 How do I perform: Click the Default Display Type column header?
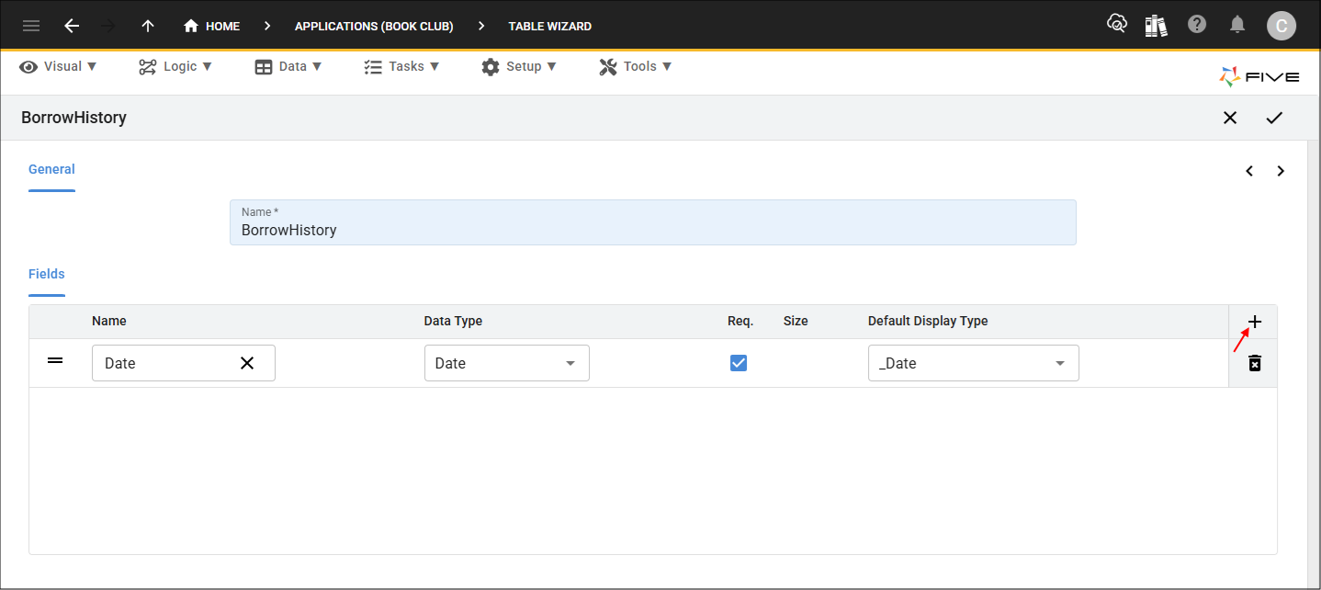[x=928, y=321]
